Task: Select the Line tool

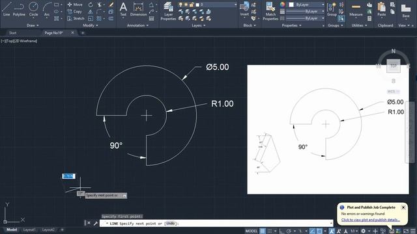Action: 7,9
